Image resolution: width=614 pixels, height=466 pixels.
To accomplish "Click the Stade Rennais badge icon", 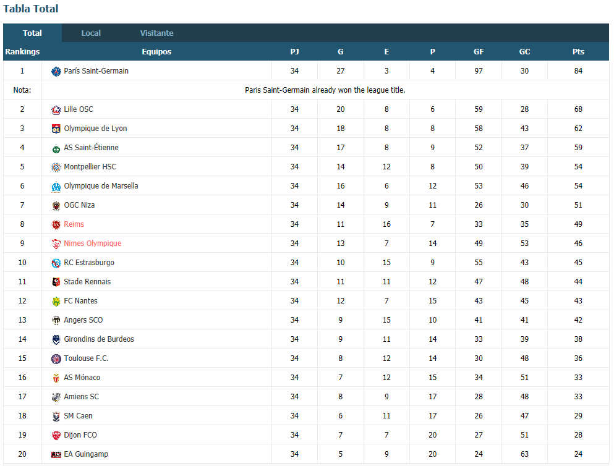I will pyautogui.click(x=56, y=282).
